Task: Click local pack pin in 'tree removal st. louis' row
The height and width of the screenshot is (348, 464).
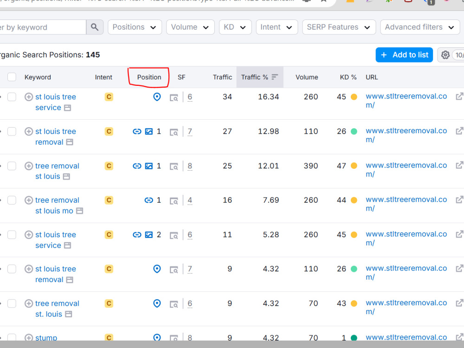Action: pyautogui.click(x=157, y=303)
